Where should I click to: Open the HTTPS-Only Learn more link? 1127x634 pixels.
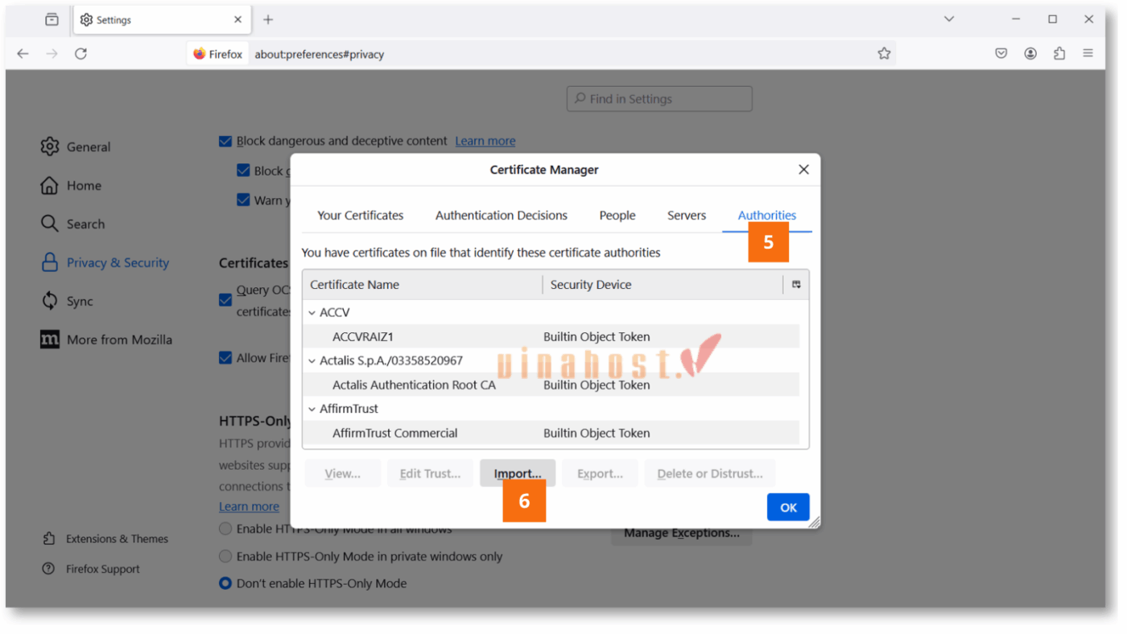point(249,506)
